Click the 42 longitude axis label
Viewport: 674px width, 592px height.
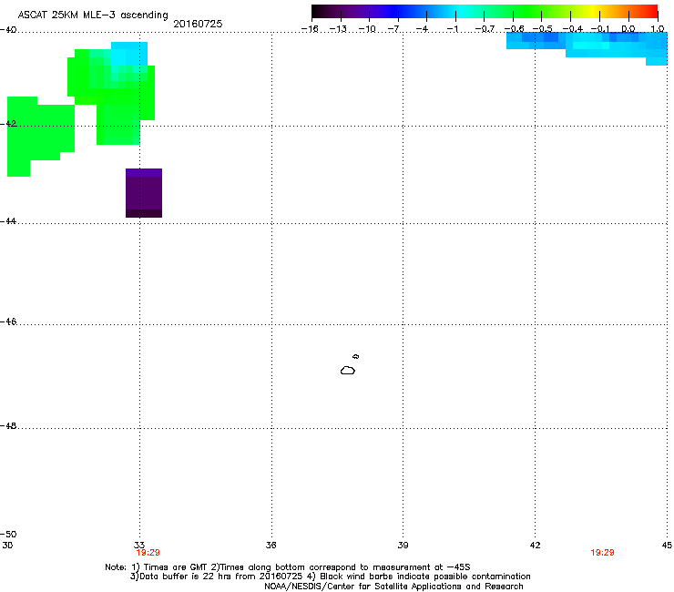(x=535, y=546)
